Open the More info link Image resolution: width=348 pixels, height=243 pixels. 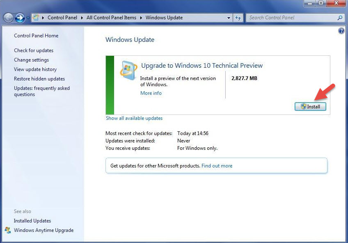[151, 93]
